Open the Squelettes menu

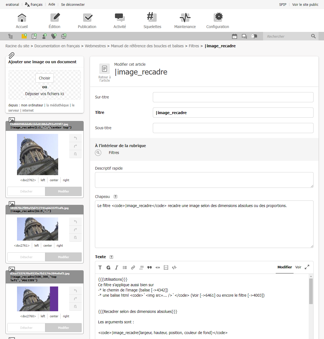coord(152,21)
